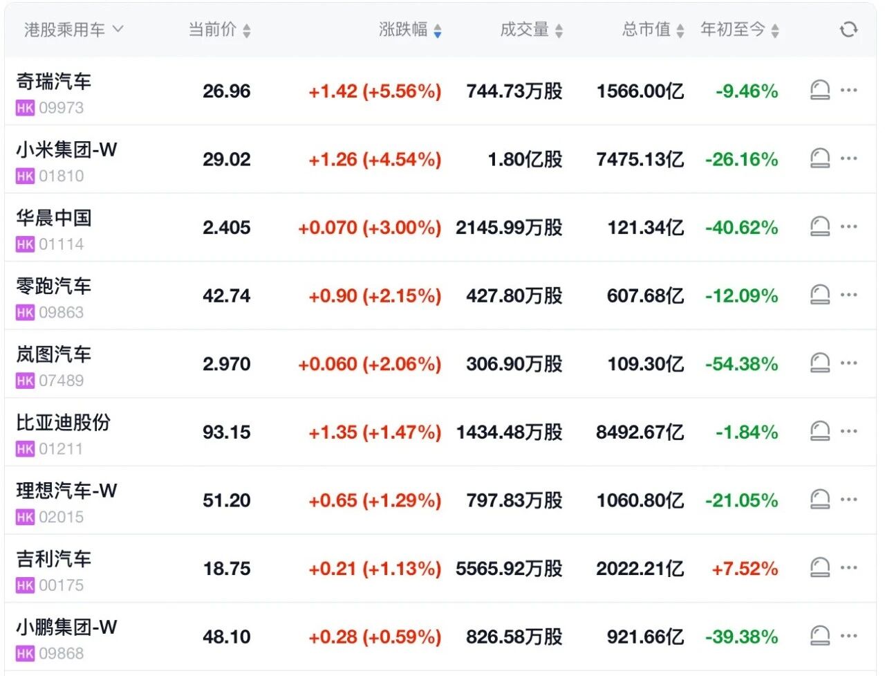Click the volume 797.83万股
Screen dimensions: 885x676
(x=514, y=500)
